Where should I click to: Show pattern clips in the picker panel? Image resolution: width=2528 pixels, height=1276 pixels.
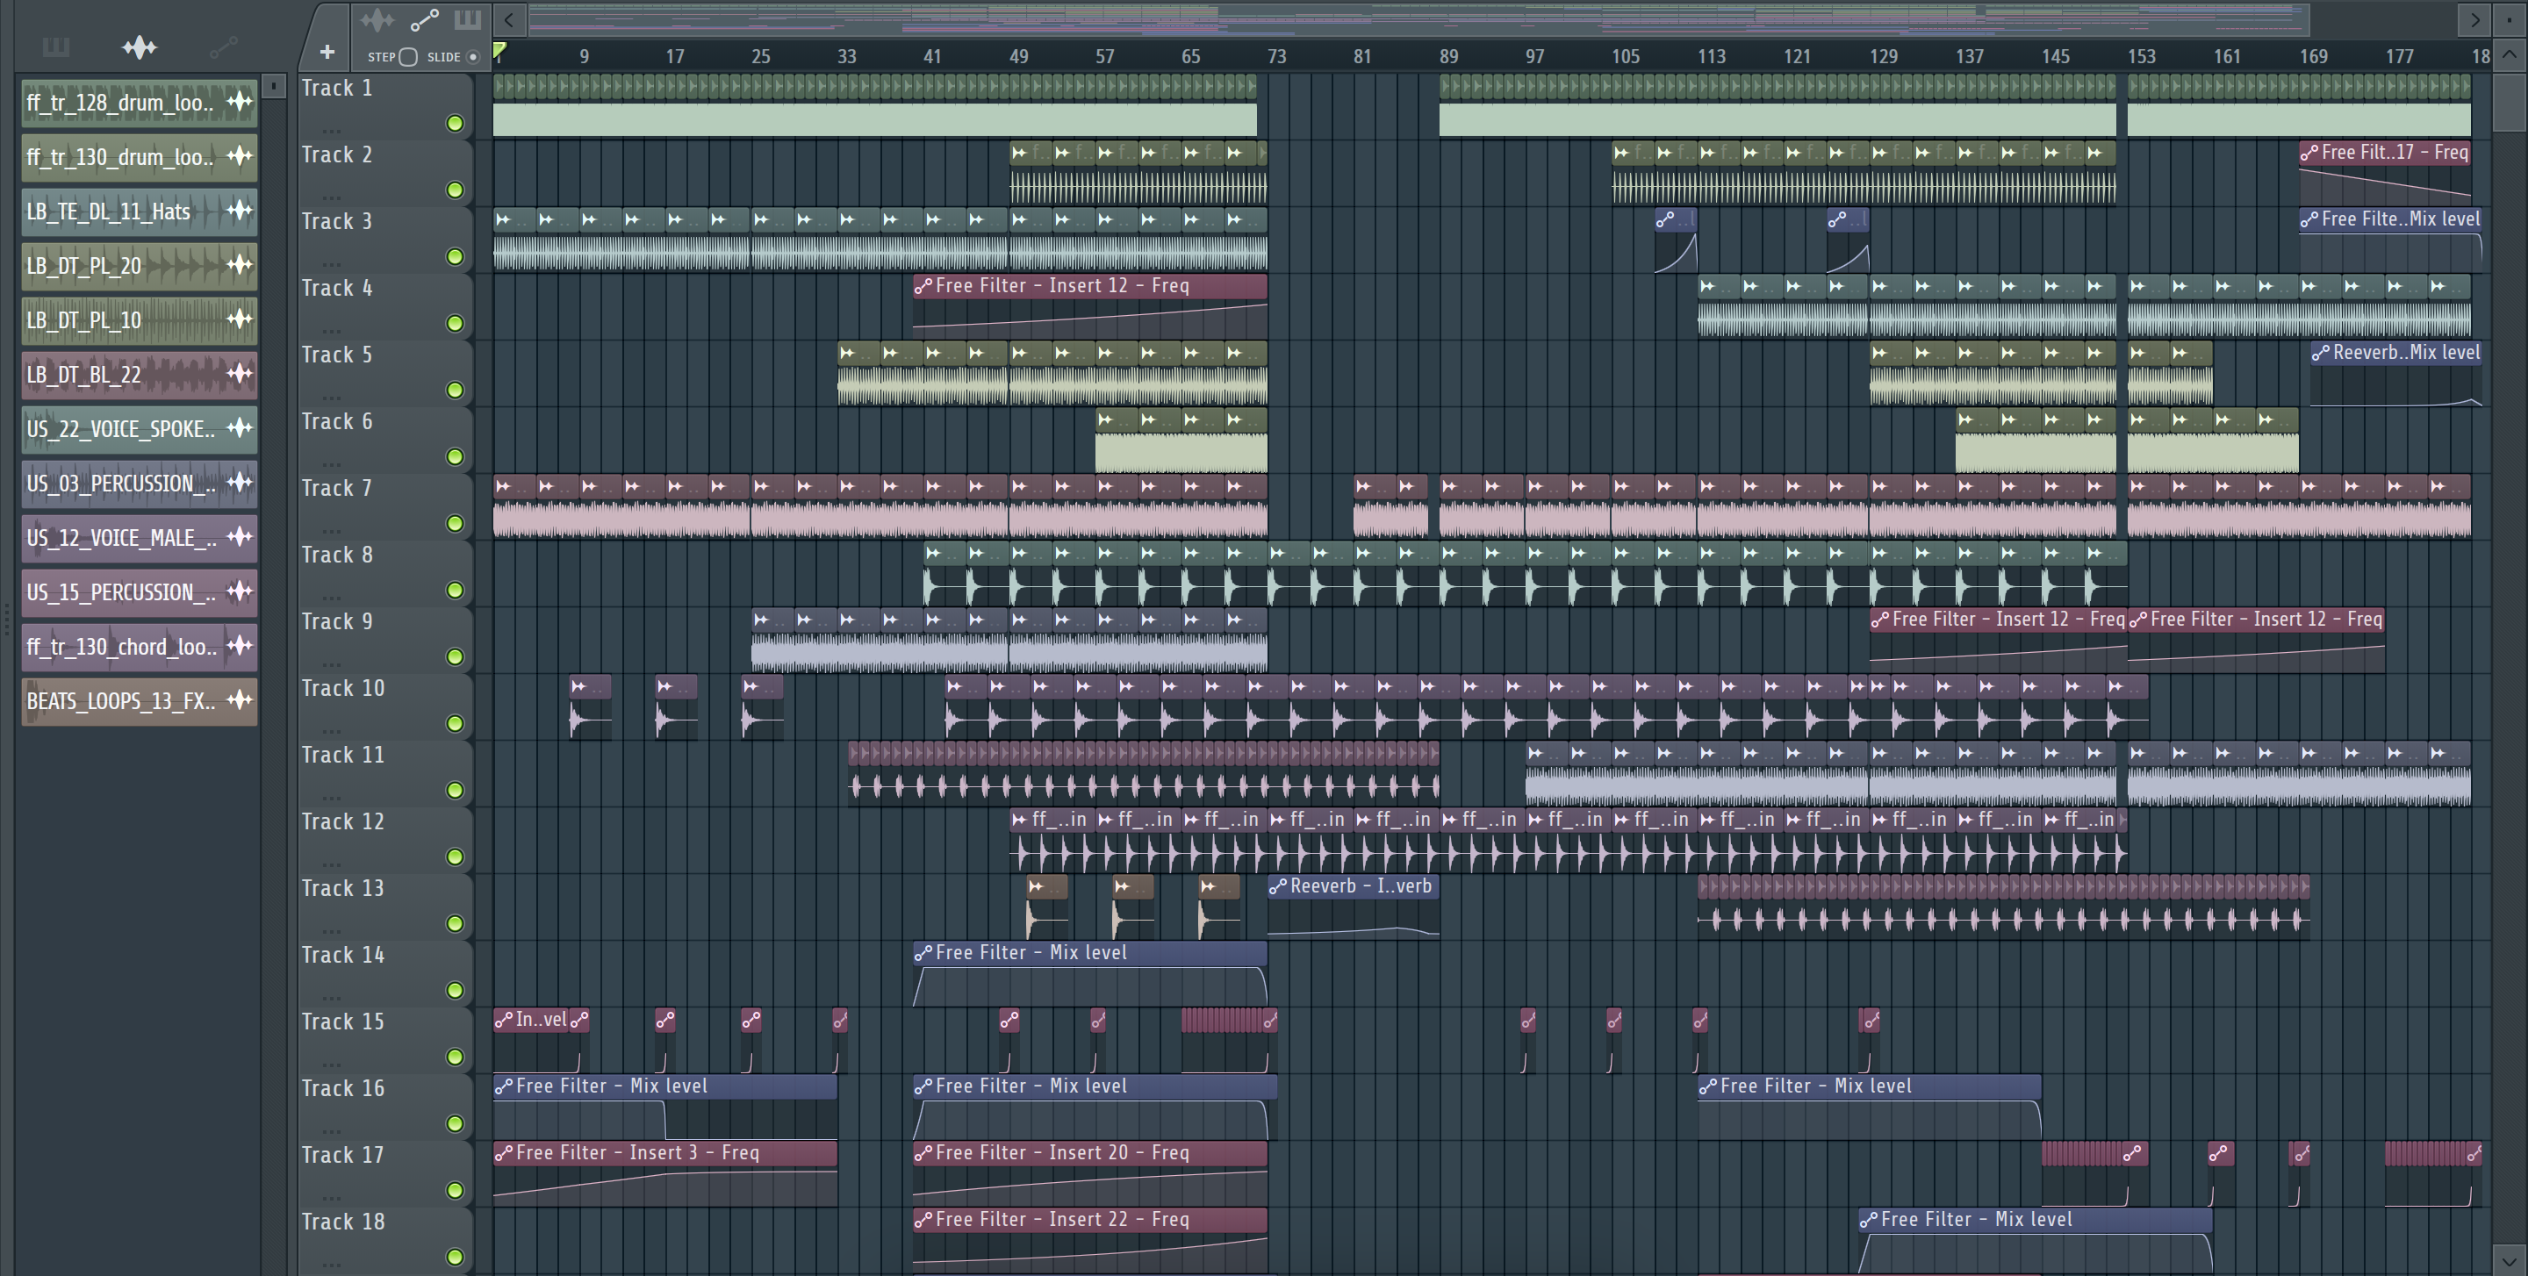coord(56,47)
